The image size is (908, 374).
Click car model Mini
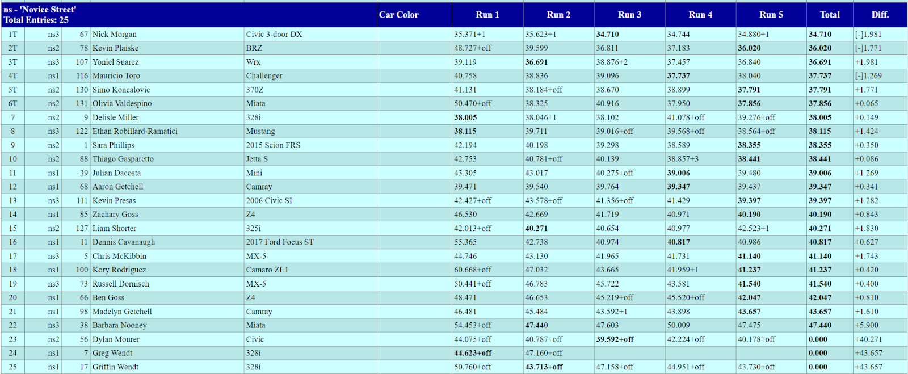click(254, 173)
